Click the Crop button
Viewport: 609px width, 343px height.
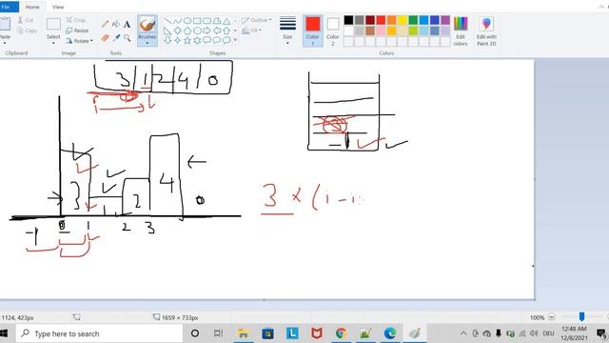click(76, 20)
